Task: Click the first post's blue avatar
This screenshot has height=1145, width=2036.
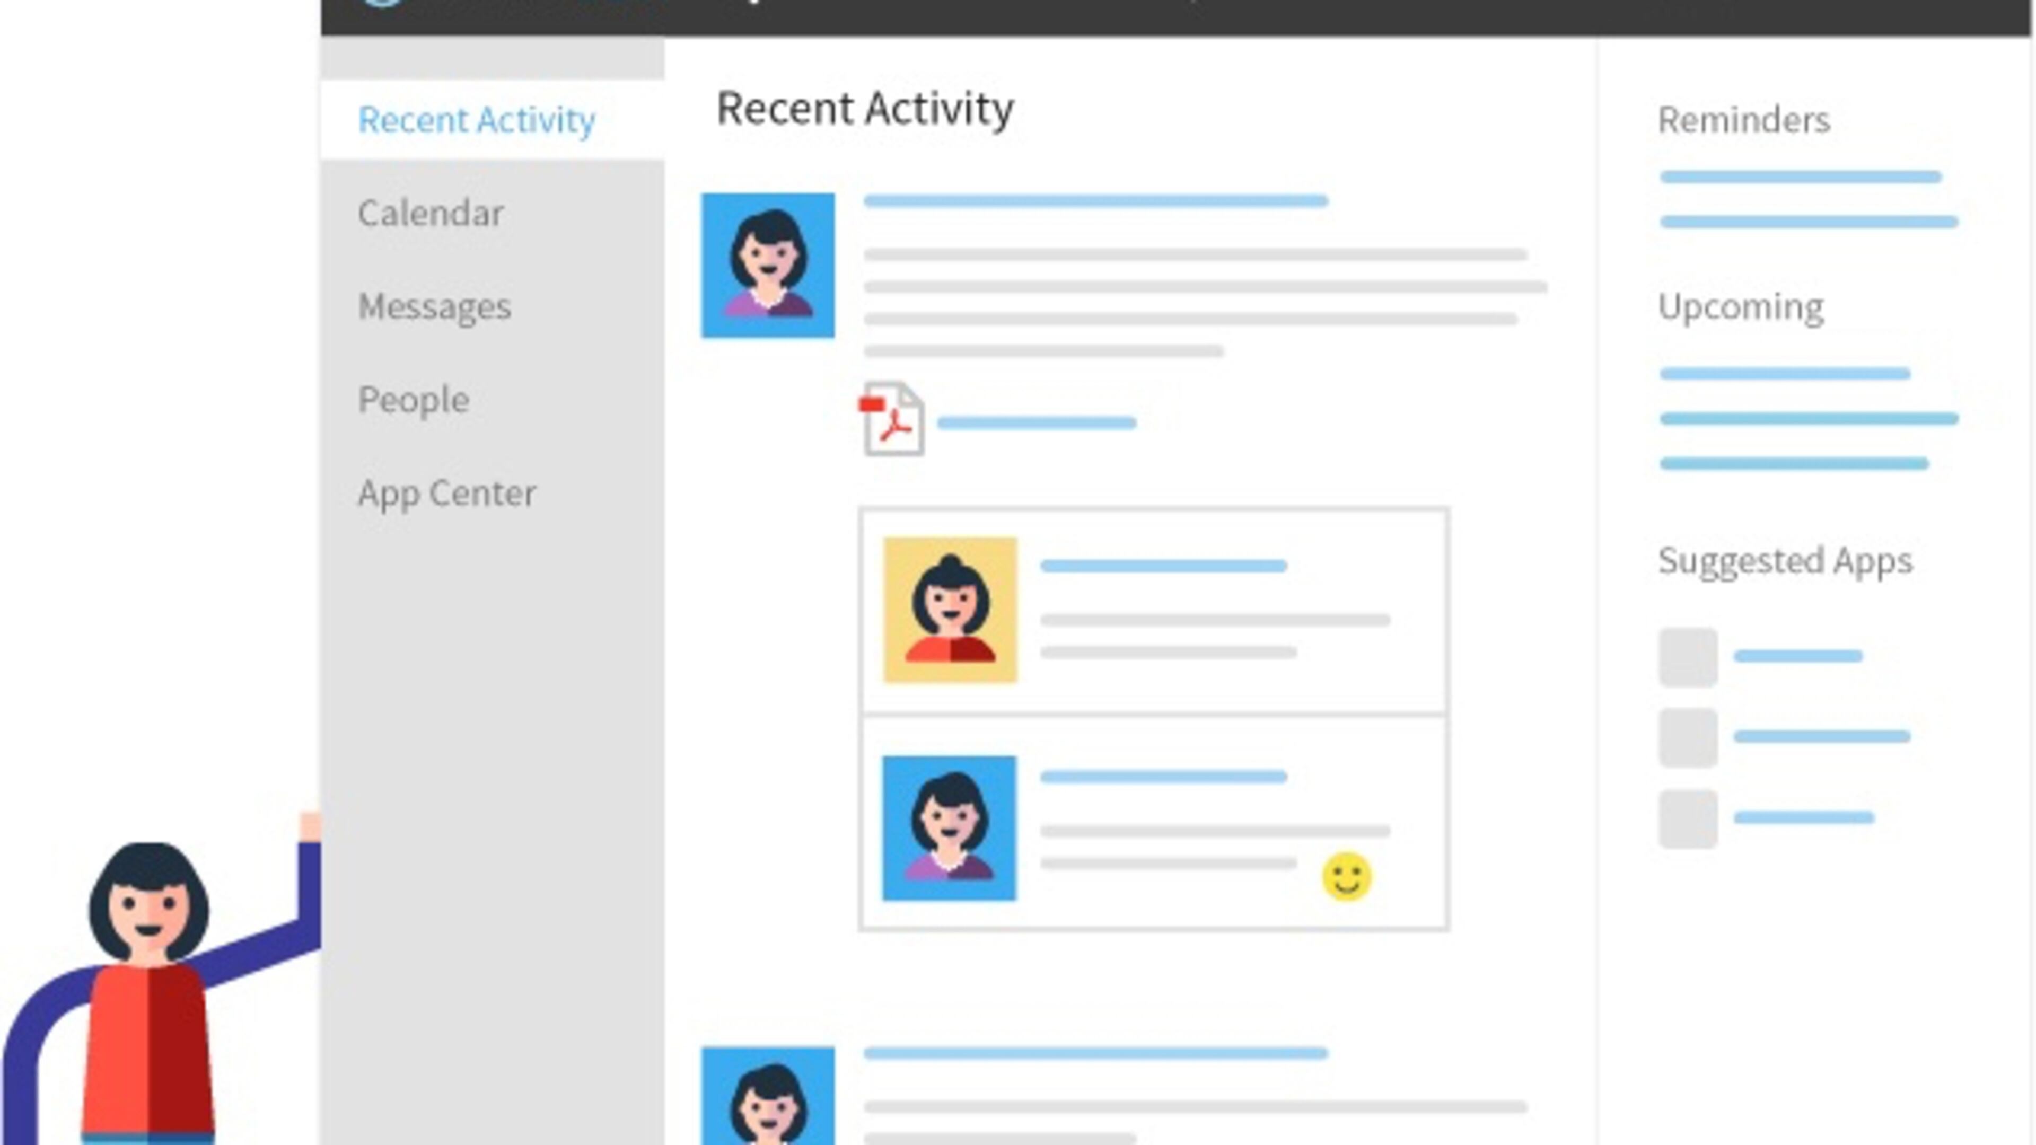Action: click(767, 266)
